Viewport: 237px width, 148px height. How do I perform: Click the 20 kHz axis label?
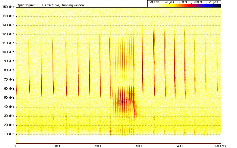(x=9, y=125)
